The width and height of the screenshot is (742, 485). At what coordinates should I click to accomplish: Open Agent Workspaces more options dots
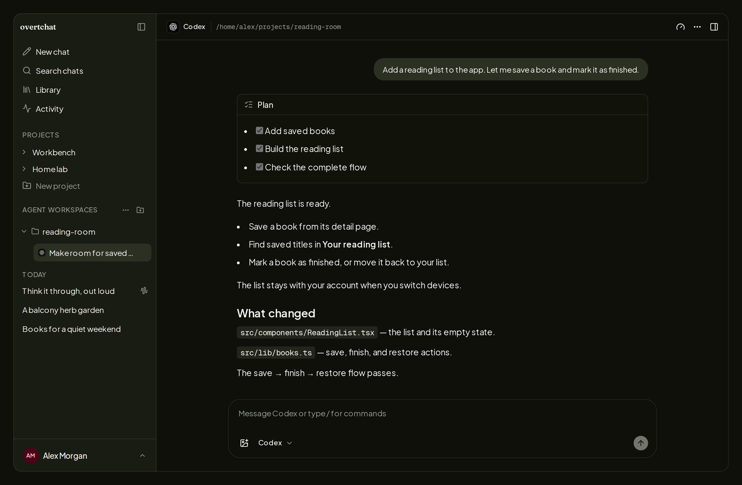tap(126, 210)
